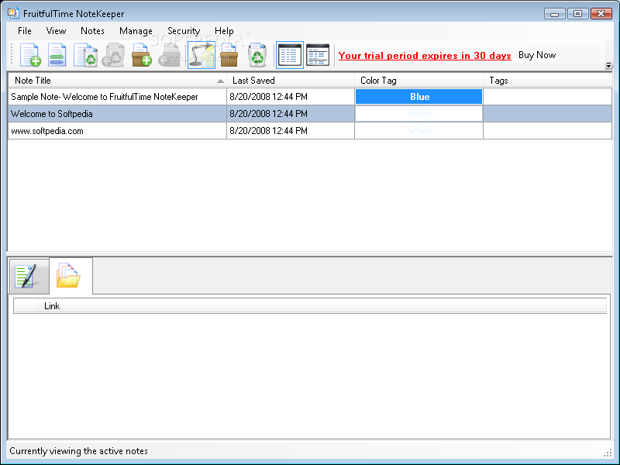Screen dimensions: 620x465
Task: Expand the toolbar overflow arrow
Action: [x=608, y=66]
